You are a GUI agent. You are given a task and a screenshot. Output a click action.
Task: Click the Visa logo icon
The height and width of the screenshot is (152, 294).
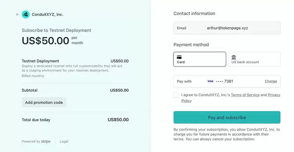click(x=210, y=81)
